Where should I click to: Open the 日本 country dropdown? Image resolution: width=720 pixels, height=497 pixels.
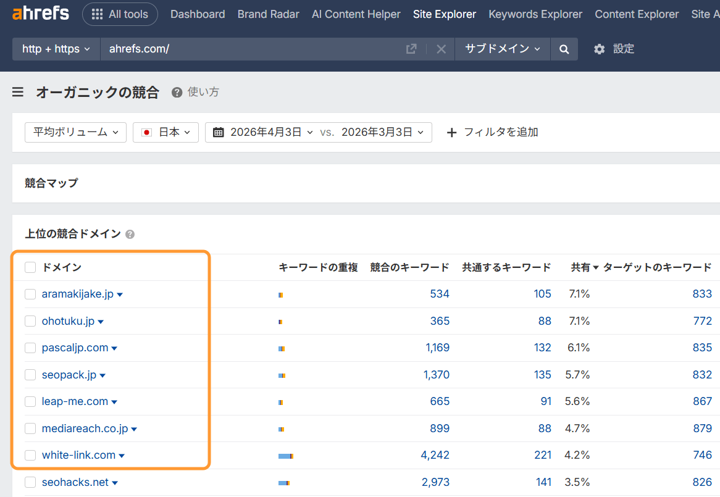coord(165,132)
